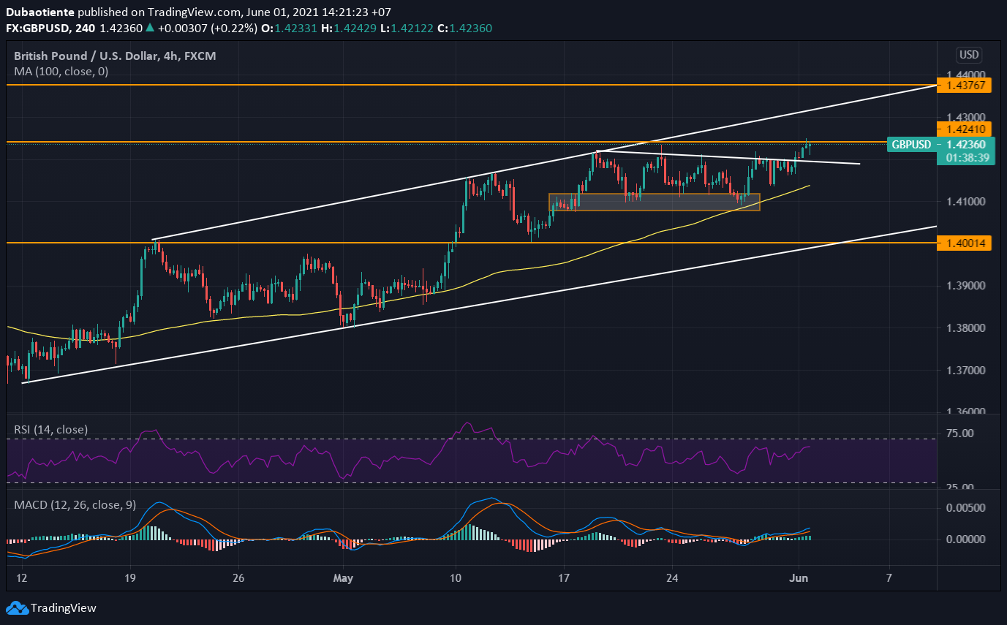Image resolution: width=1007 pixels, height=625 pixels.
Task: Click the '19' date on time axis
Action: point(131,578)
